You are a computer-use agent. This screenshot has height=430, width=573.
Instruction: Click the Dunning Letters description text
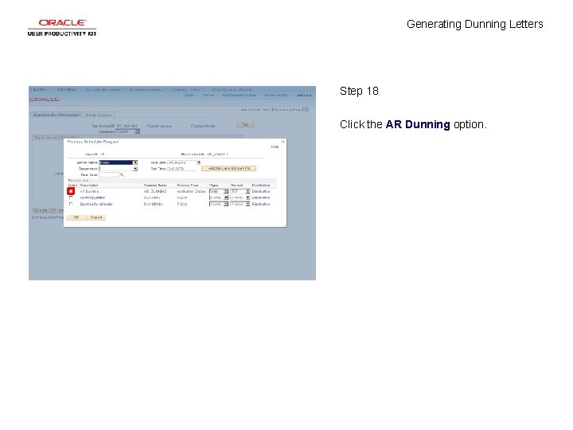click(92, 197)
